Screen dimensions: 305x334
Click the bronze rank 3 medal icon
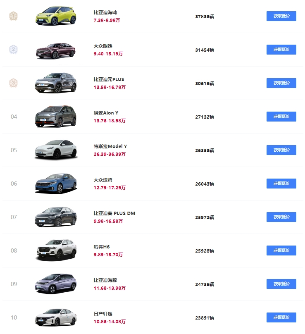[13, 83]
